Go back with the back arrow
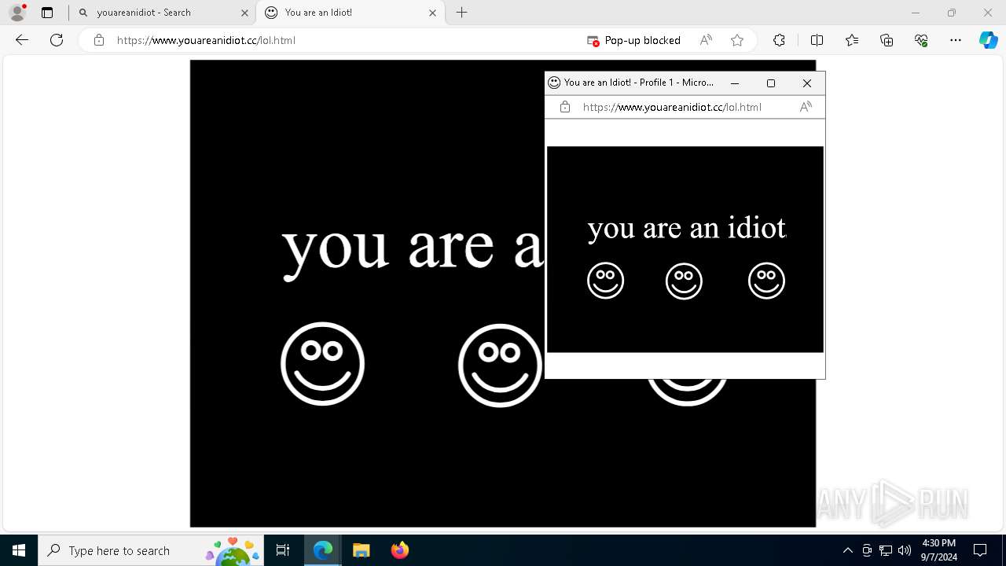Image resolution: width=1006 pixels, height=566 pixels. pos(22,40)
